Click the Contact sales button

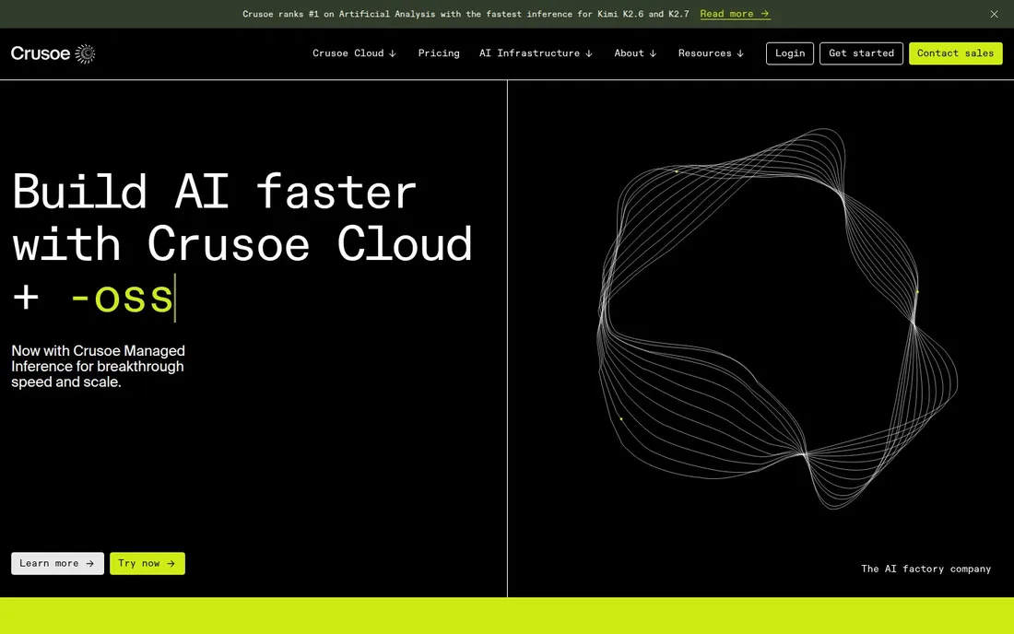(955, 53)
